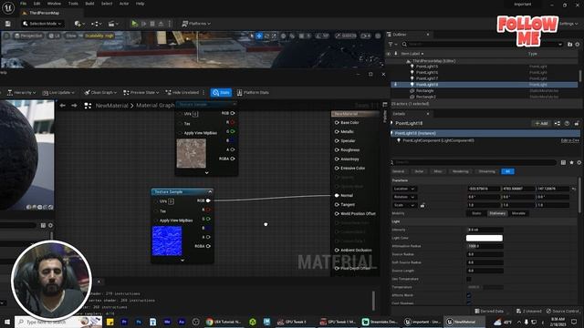Open the Hierarchy dropdown in material editor
Image resolution: width=584 pixels, height=328 pixels.
[x=22, y=93]
